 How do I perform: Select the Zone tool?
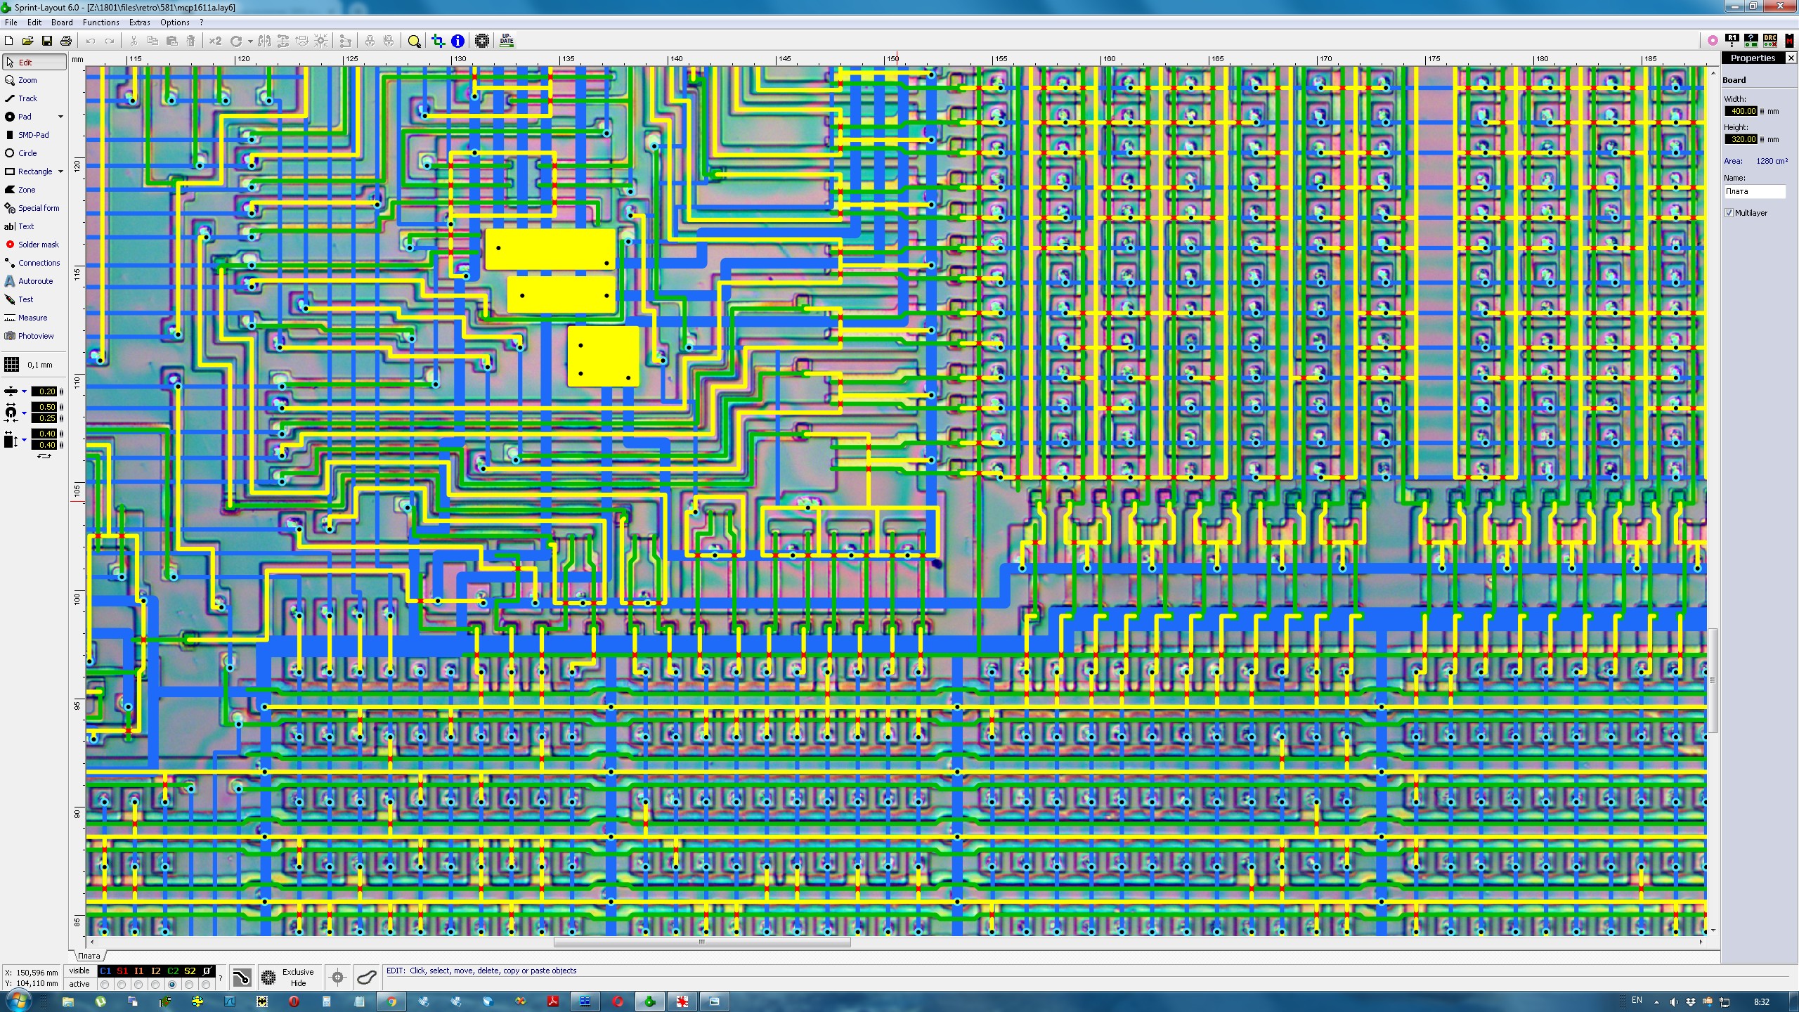(x=27, y=190)
